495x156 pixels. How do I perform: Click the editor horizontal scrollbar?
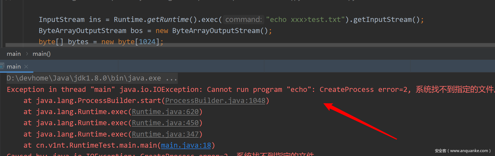pos(250,45)
